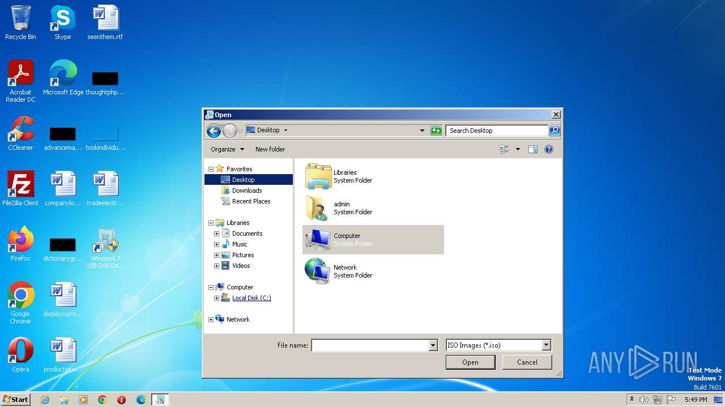Image resolution: width=725 pixels, height=407 pixels.
Task: Collapse the Computer tree section
Action: click(211, 287)
